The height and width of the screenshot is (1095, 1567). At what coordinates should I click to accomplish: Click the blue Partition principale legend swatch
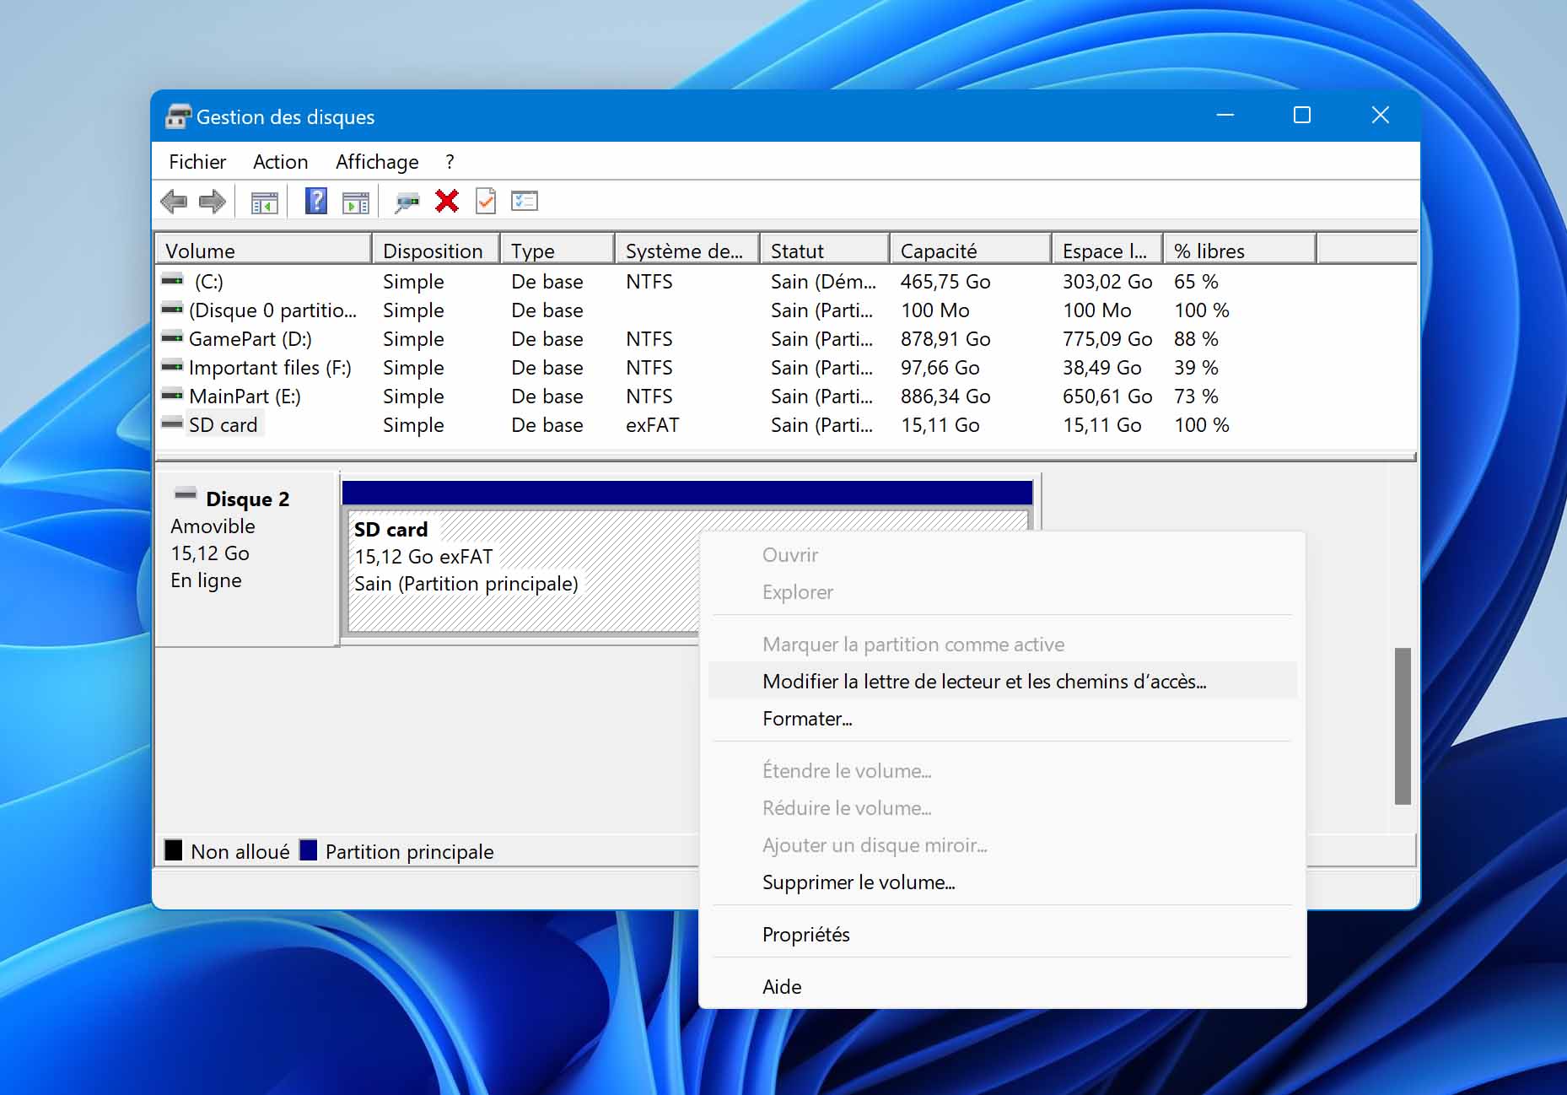click(308, 850)
